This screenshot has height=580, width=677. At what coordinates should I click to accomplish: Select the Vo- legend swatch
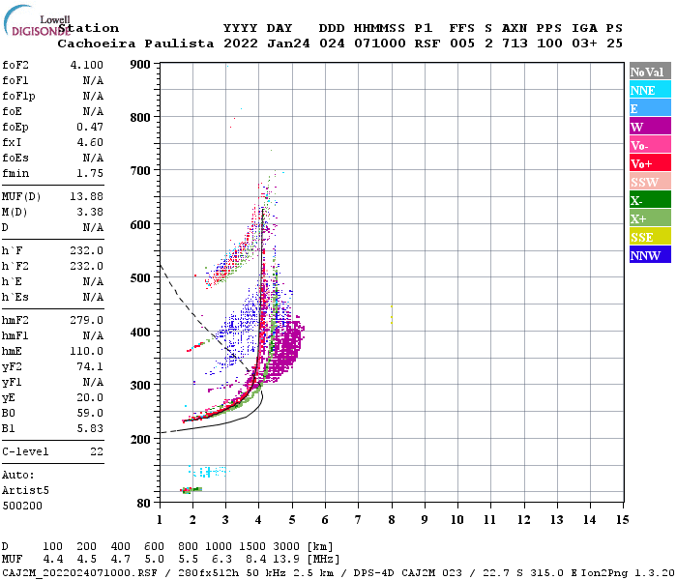[x=650, y=145]
